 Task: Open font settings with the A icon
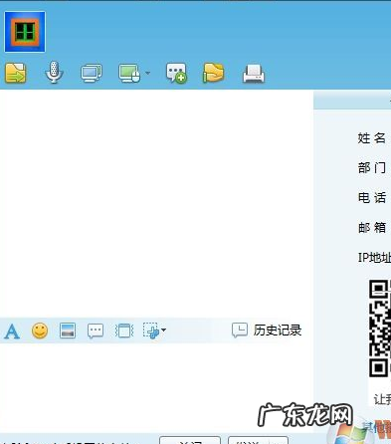pyautogui.click(x=12, y=331)
